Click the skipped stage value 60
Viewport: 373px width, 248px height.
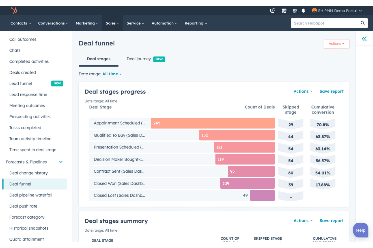tap(291, 173)
